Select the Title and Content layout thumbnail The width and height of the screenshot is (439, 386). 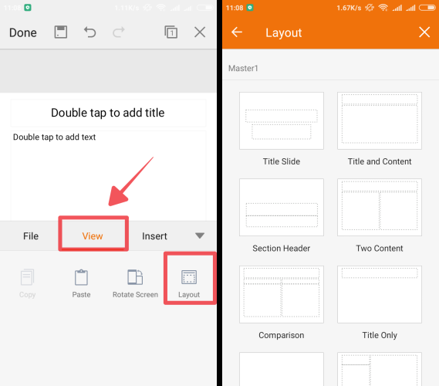coord(380,120)
